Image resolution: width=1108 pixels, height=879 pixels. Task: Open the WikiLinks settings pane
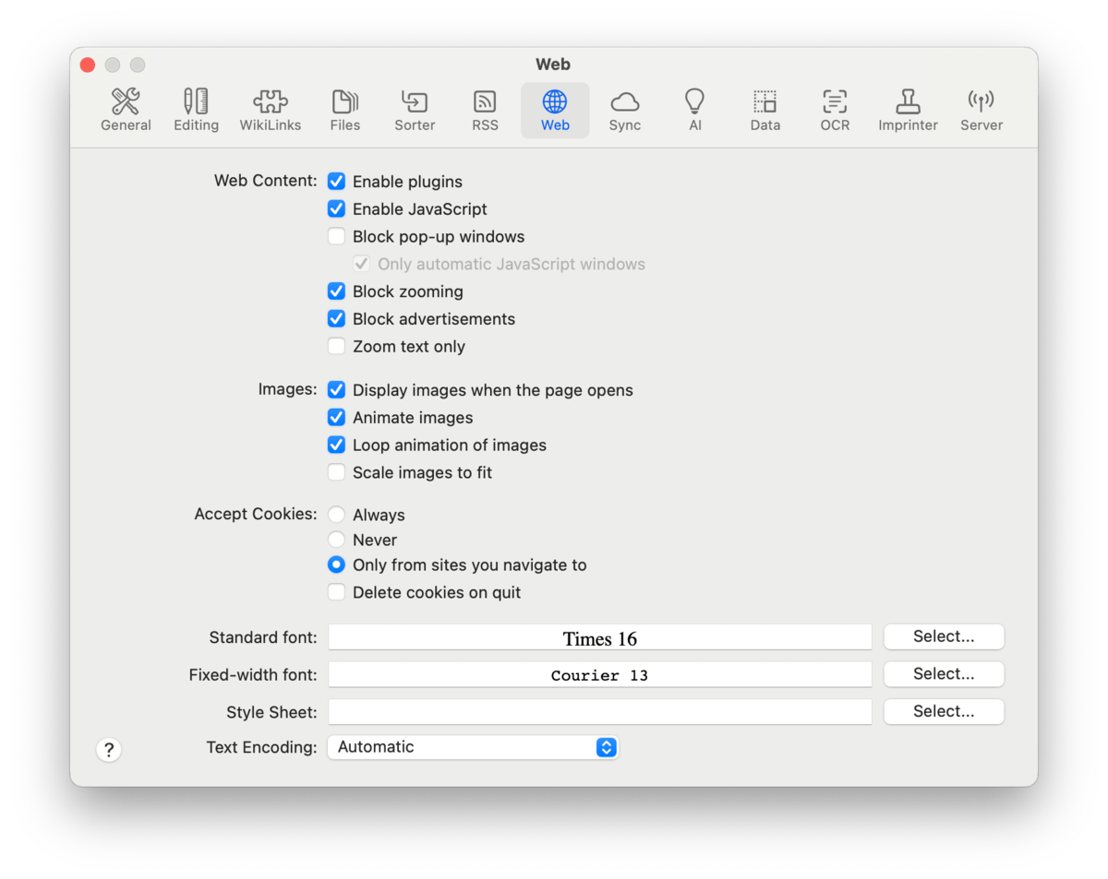pos(270,110)
